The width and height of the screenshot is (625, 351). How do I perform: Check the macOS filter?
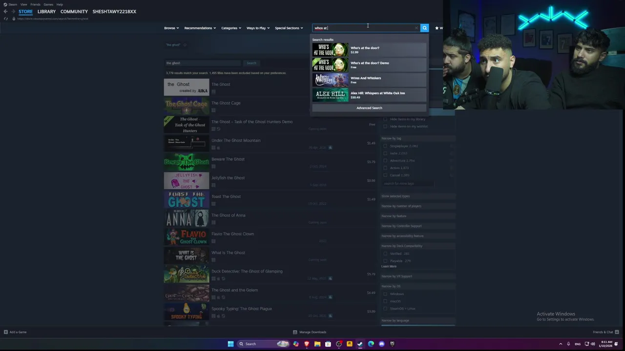[x=385, y=301]
